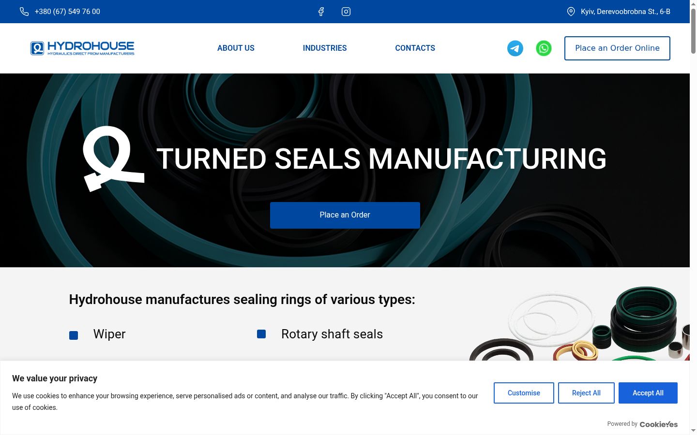Click the Turned Seals Manufacturing heading
Viewport: 697px width, 435px height.
tap(381, 159)
